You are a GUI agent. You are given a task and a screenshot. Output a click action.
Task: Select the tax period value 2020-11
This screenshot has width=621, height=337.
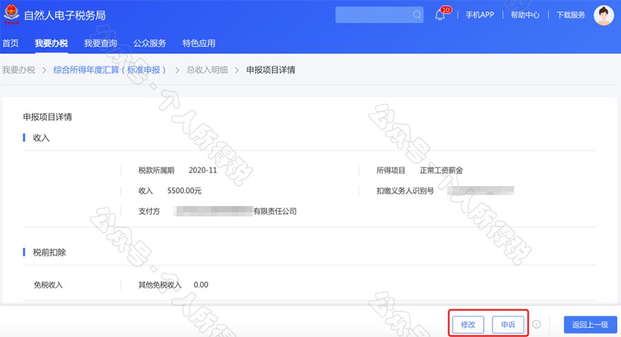[203, 170]
